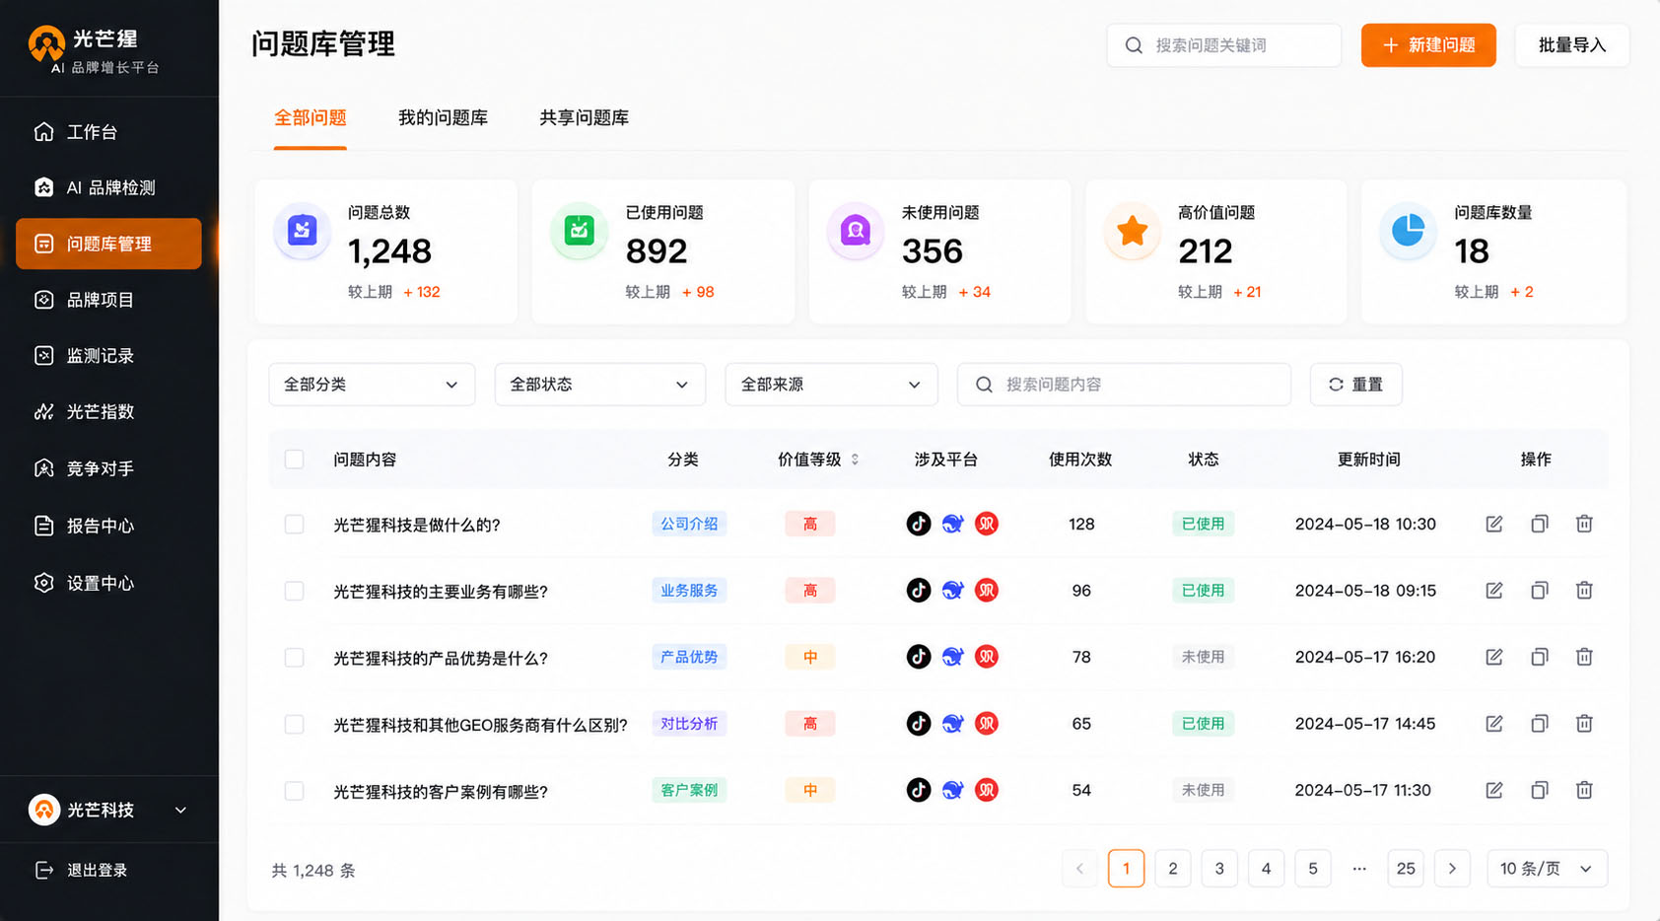Go to next page arrow
This screenshot has width=1660, height=921.
coord(1452,869)
